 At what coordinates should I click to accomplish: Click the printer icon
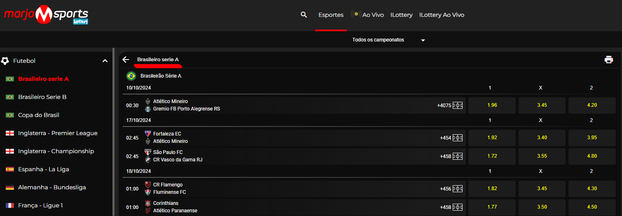click(x=609, y=60)
